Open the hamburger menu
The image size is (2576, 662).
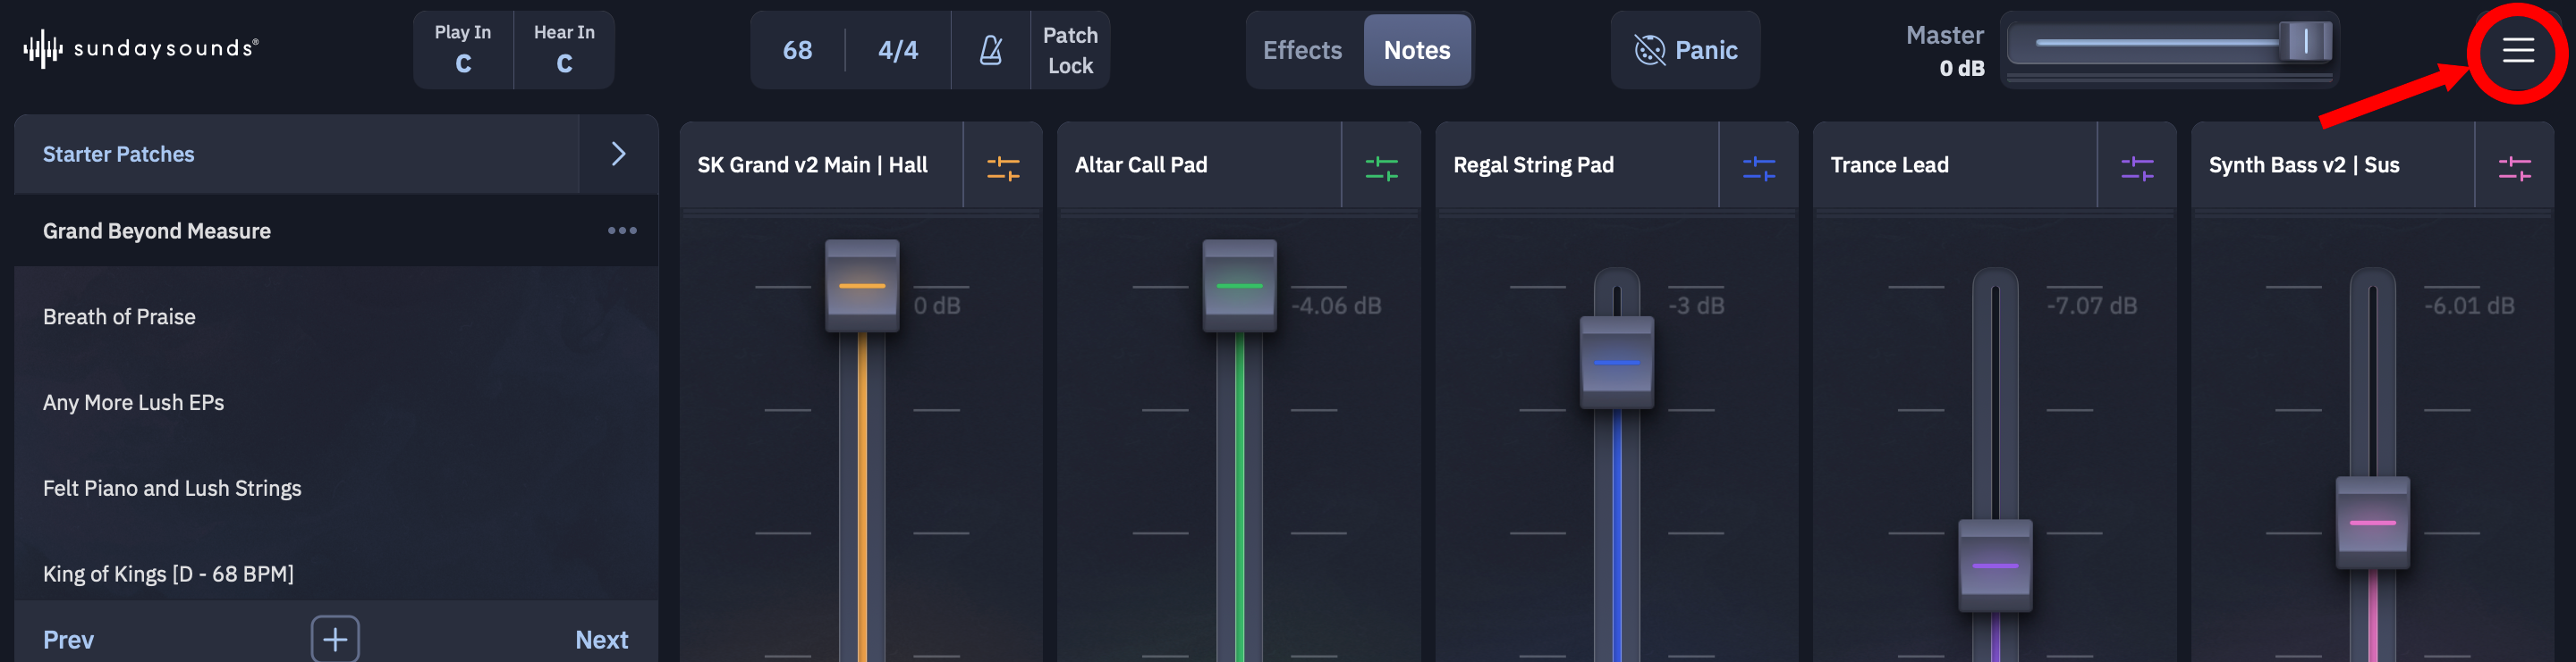(2517, 50)
